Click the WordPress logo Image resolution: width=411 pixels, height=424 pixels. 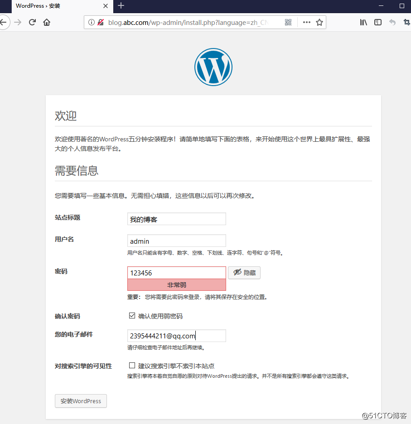tap(213, 67)
